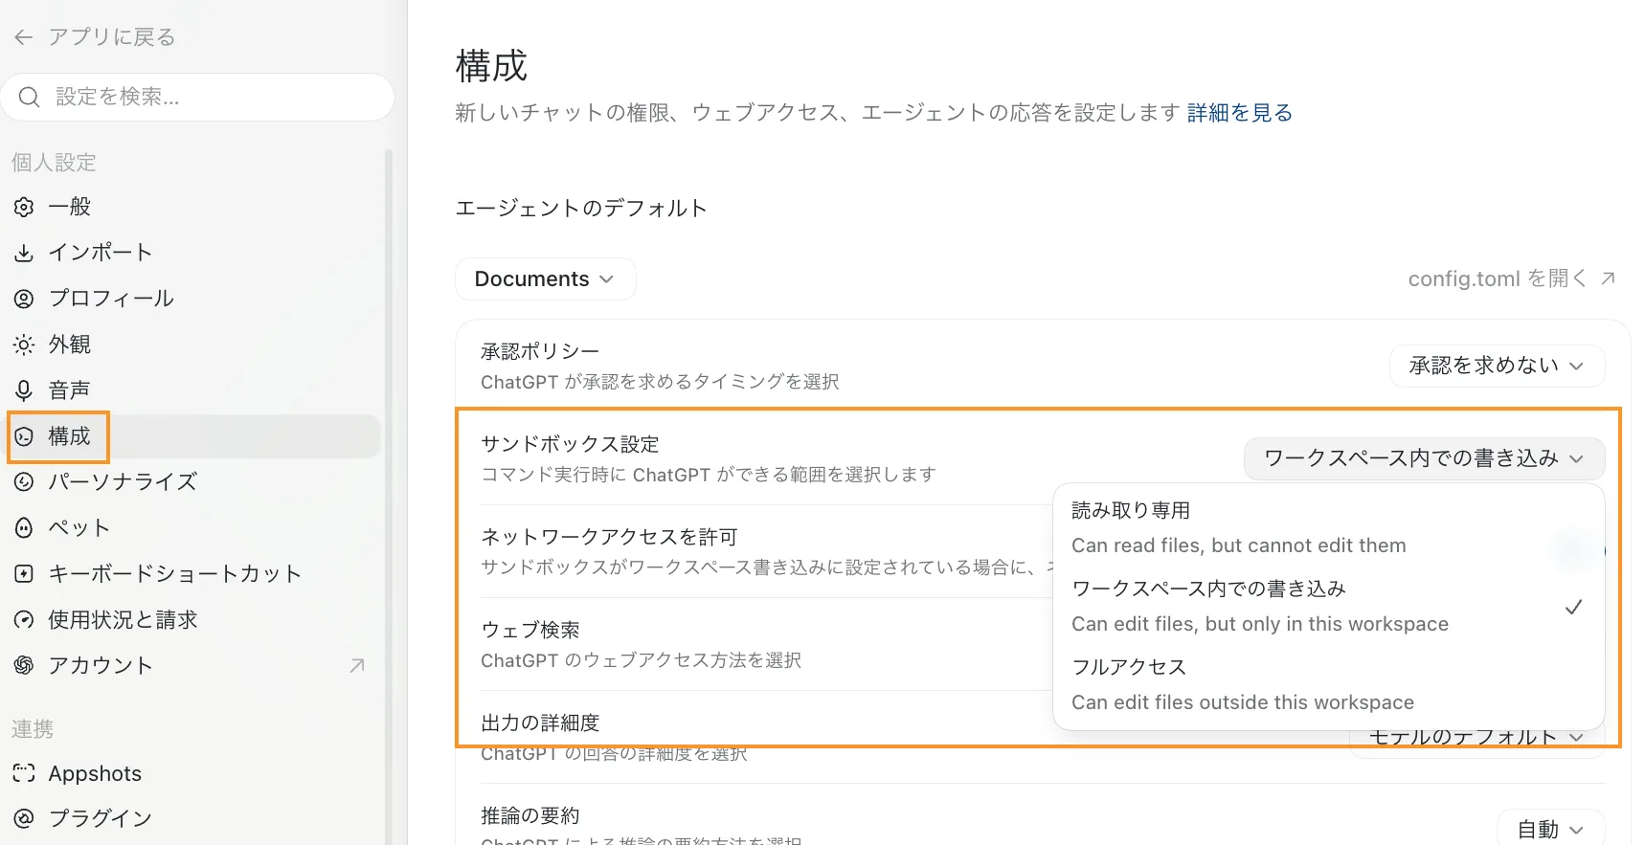Click the sidebar vertical scrollbar

389,498
